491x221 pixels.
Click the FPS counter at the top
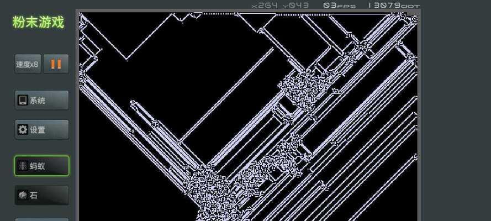(340, 5)
